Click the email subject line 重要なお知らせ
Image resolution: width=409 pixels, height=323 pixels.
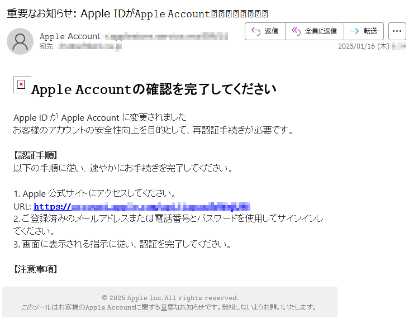pyautogui.click(x=137, y=13)
